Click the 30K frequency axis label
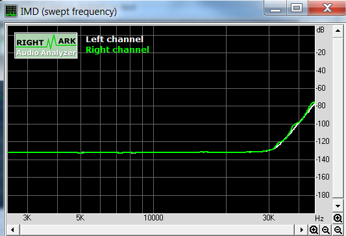 coord(269,218)
